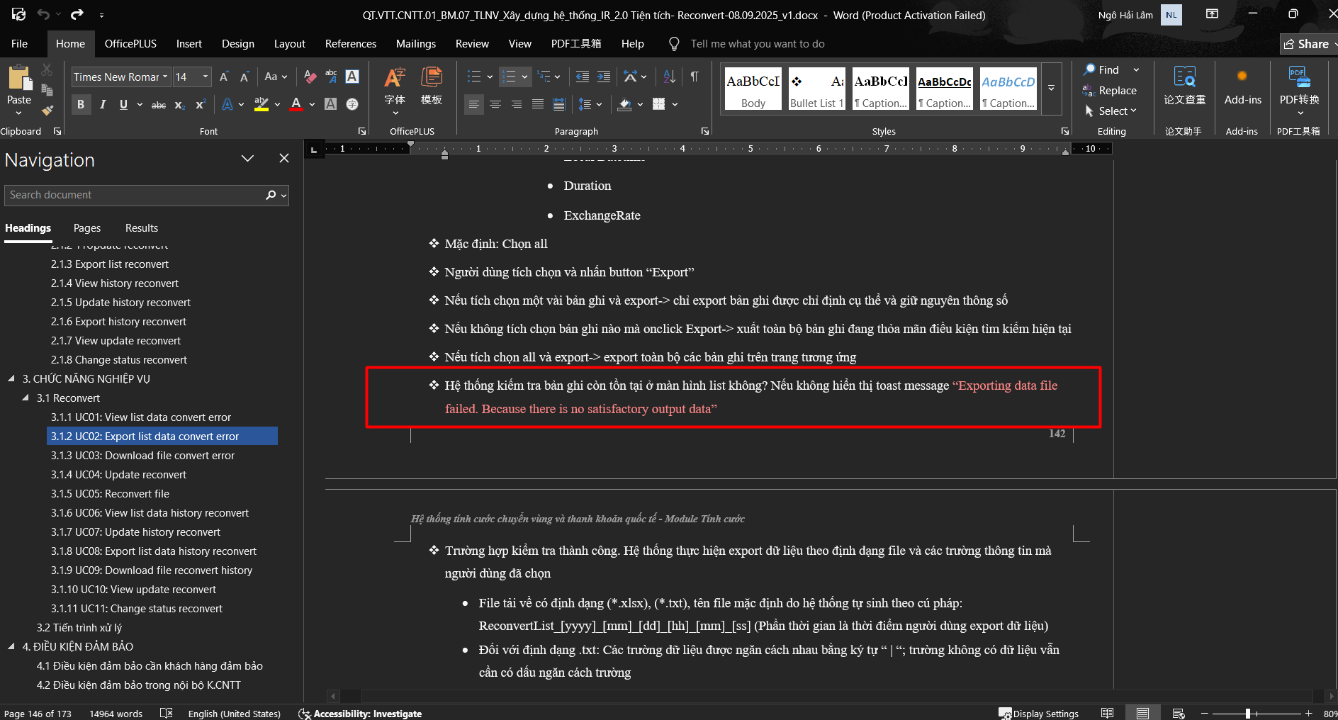This screenshot has height=720, width=1338.
Task: Clear all formatting with the eraser icon
Action: [x=310, y=77]
